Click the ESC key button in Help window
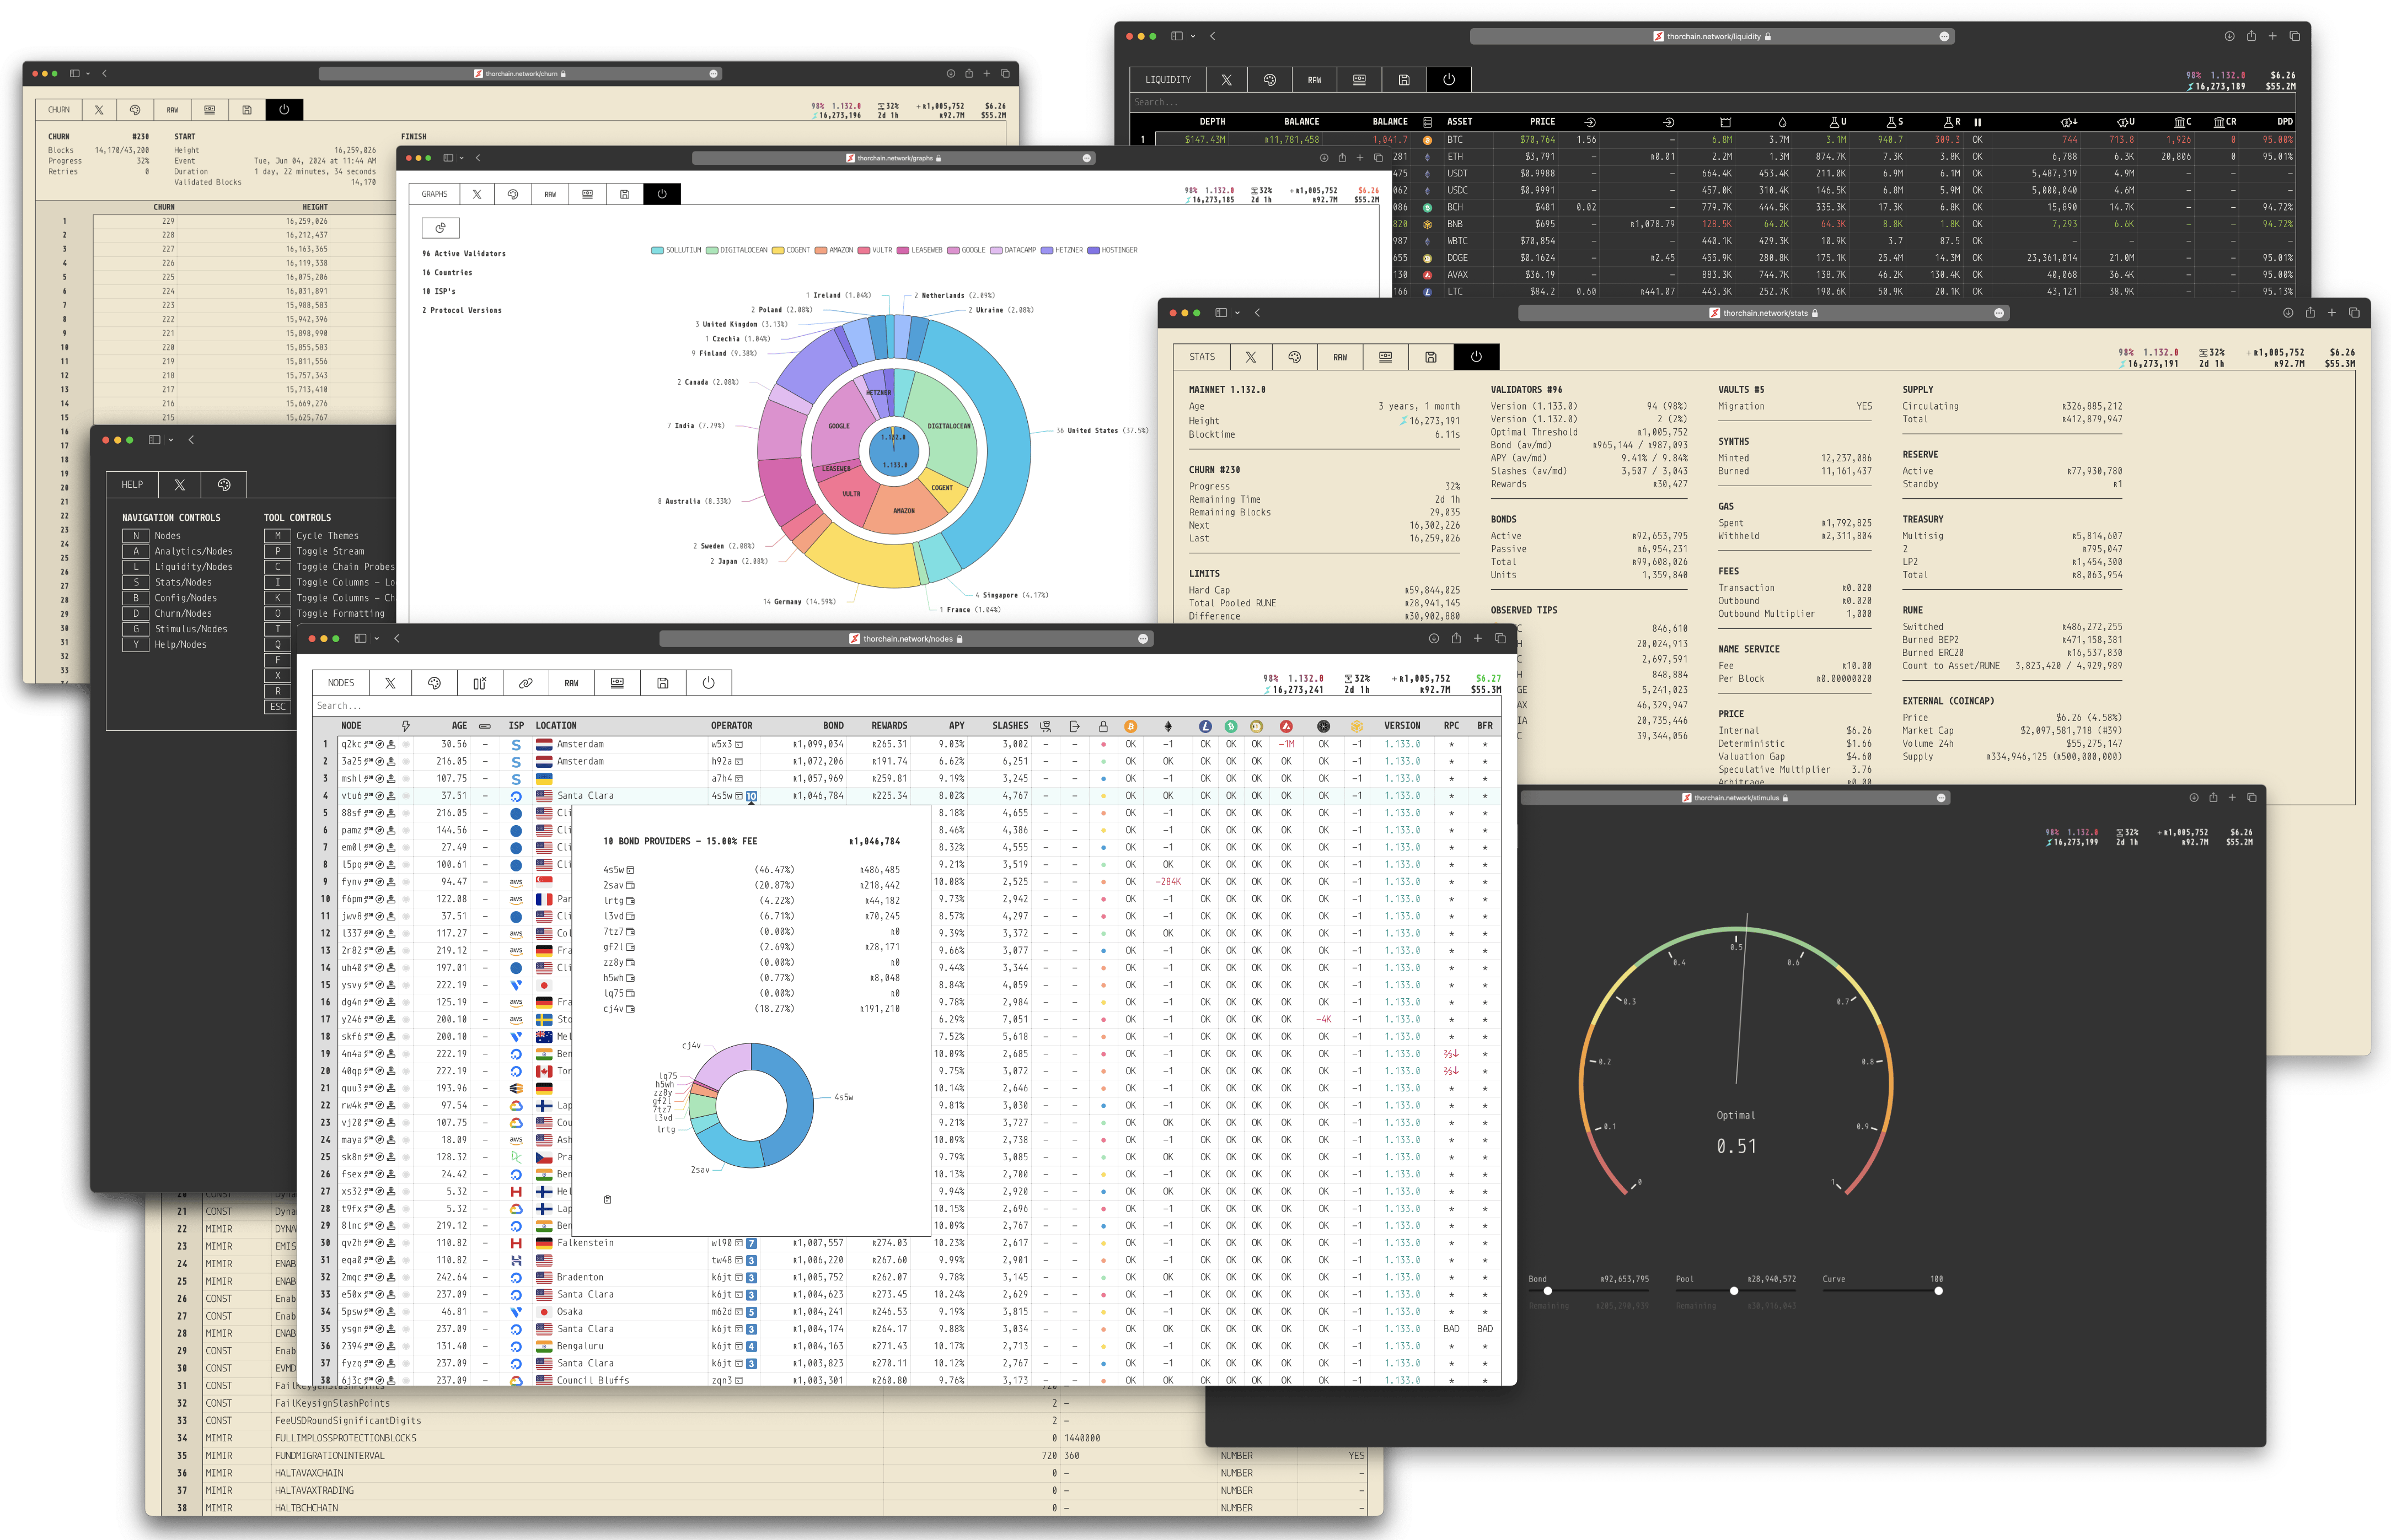This screenshot has height=1540, width=2391. click(x=277, y=707)
